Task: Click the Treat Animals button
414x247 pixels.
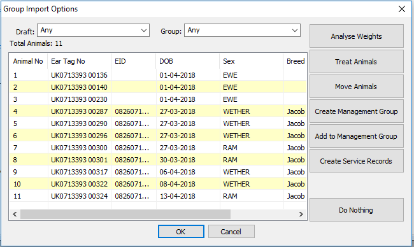Action: (357, 62)
